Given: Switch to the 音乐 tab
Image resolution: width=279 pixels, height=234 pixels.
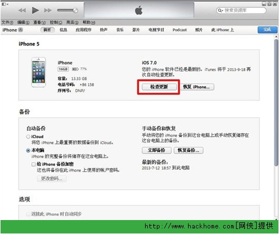Looking at the screenshot, I should click(x=120, y=30).
